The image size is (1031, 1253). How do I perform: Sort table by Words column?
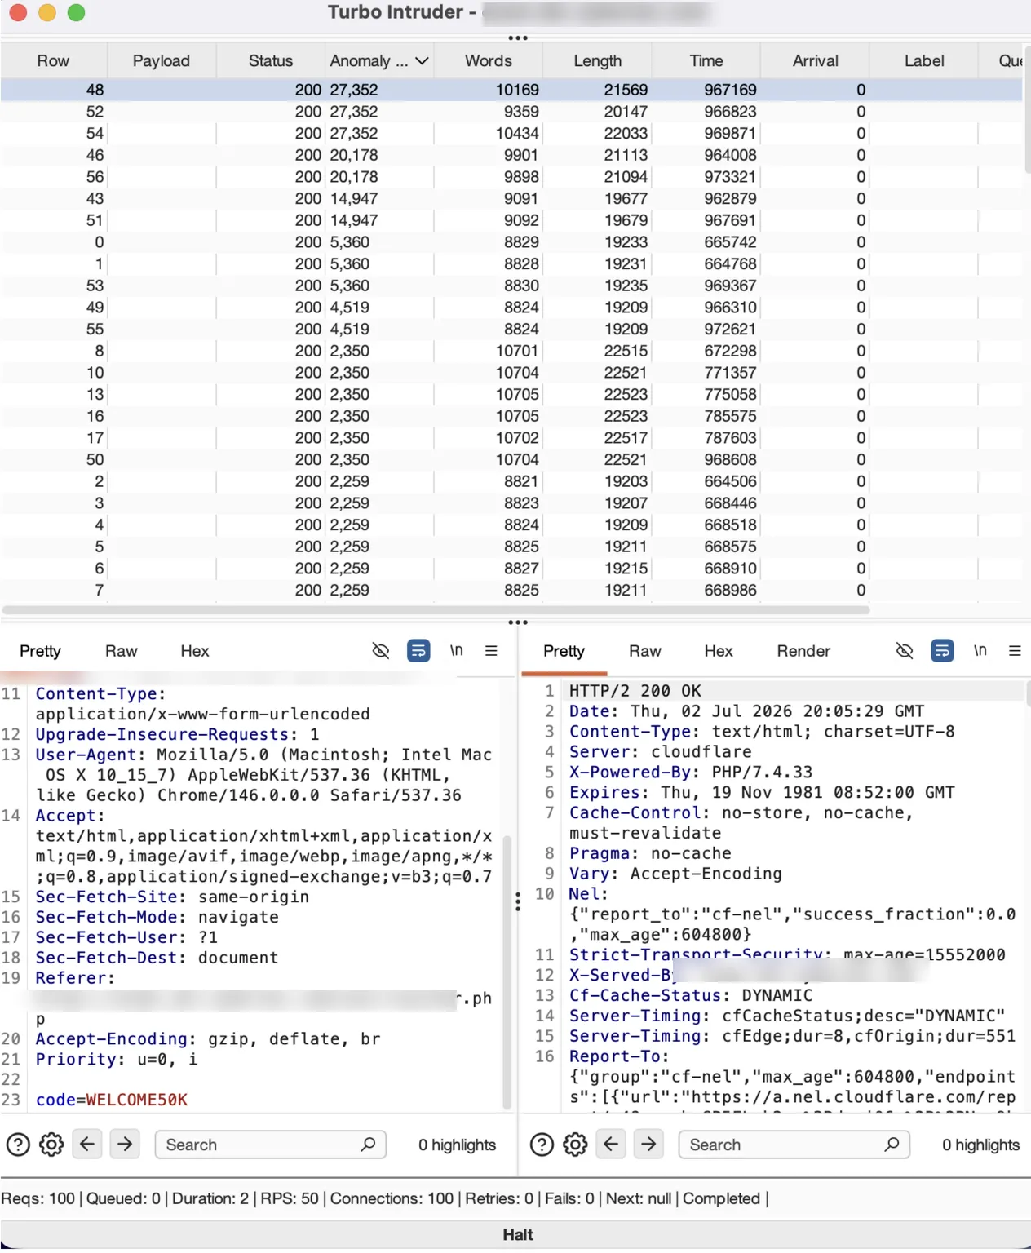[489, 61]
